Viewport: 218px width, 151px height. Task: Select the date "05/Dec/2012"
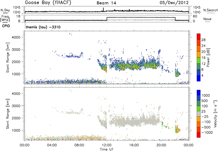coord(174,2)
